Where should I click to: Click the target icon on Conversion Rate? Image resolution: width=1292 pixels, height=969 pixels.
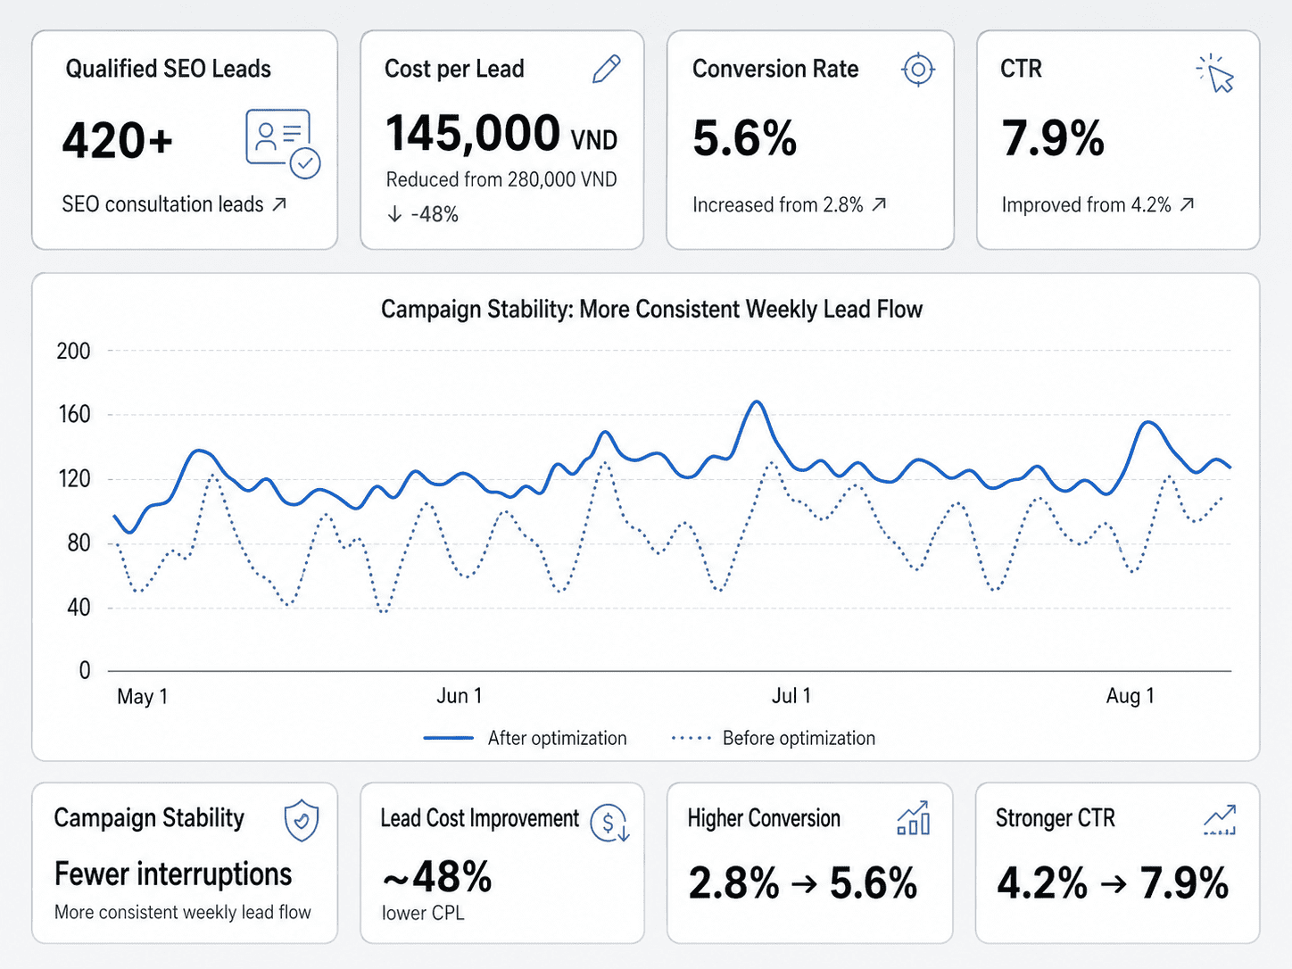pyautogui.click(x=918, y=70)
